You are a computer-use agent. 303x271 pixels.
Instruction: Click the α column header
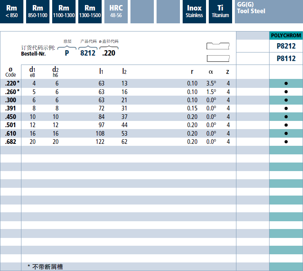coord(211,72)
